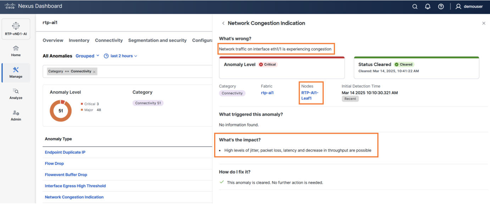
Task: Click the search magnifier icon in header
Action: pyautogui.click(x=414, y=6)
